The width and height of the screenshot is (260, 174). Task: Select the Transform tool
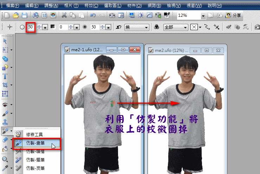tap(5, 94)
